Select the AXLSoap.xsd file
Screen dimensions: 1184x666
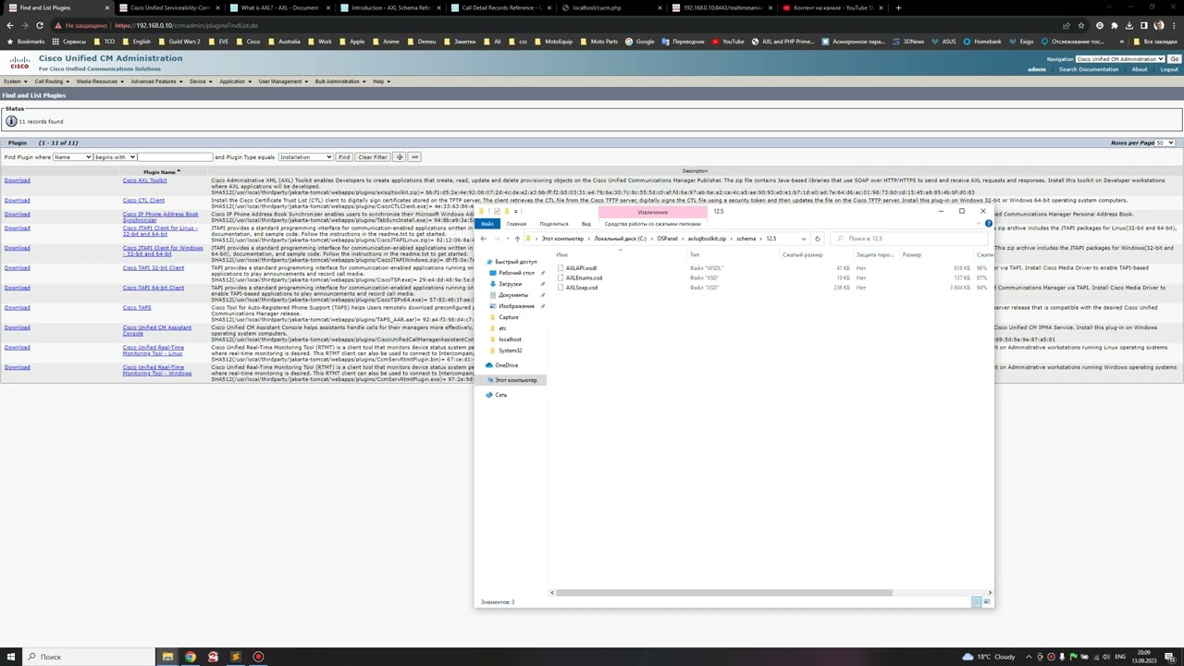tap(582, 288)
